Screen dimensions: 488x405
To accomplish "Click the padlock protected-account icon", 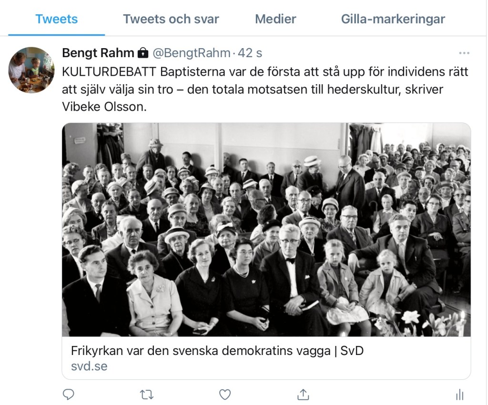I will click(x=143, y=53).
